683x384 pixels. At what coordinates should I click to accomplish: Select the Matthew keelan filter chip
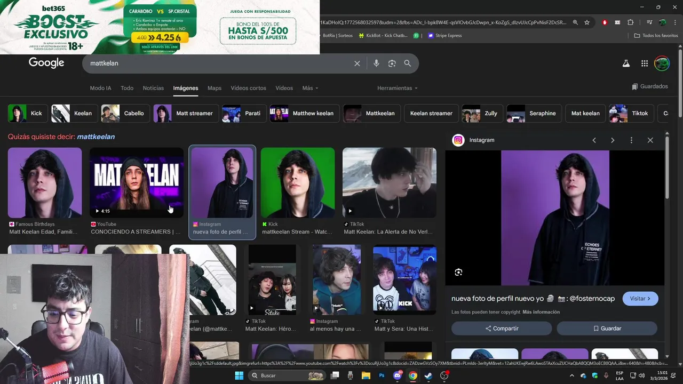point(304,114)
